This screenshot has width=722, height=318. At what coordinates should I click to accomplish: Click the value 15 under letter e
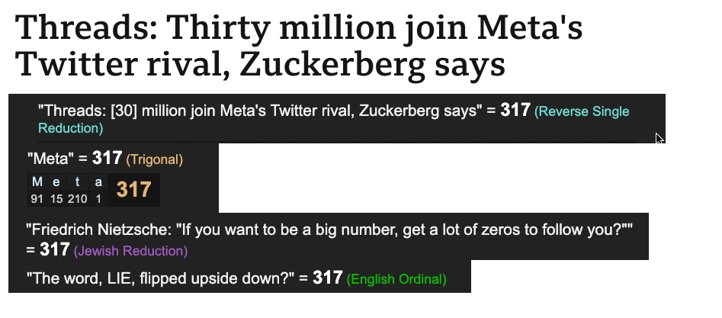(x=56, y=198)
